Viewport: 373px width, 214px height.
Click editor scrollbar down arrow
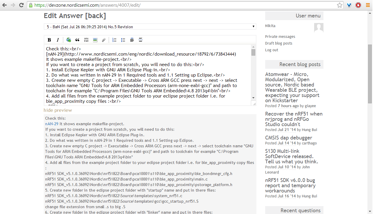[x=254, y=98]
